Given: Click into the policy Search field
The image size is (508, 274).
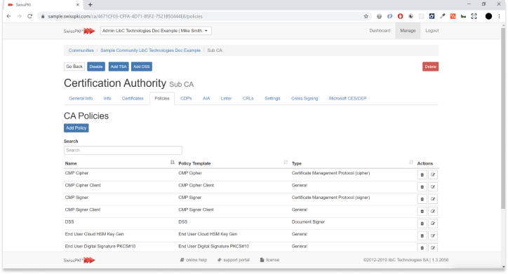Looking at the screenshot, I should (123, 150).
